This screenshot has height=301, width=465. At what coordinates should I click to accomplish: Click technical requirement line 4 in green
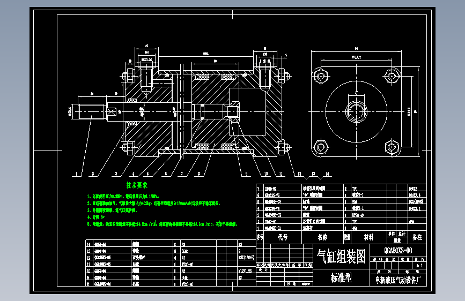[96, 217]
